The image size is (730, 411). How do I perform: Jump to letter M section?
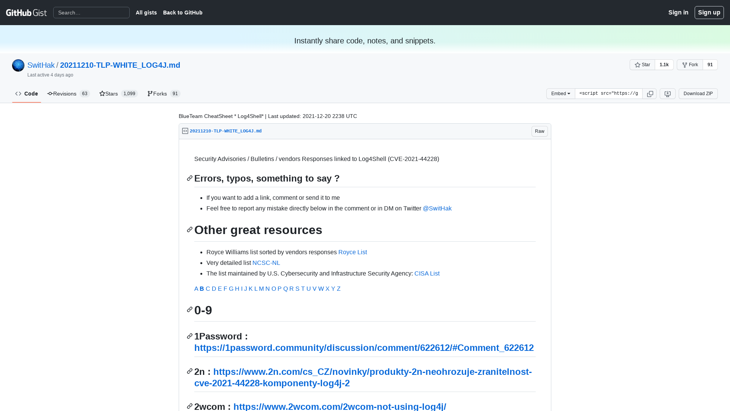(x=261, y=289)
